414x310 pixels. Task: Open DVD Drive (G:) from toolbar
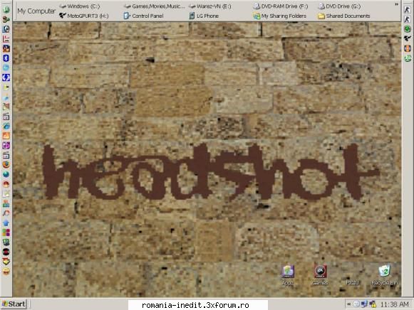click(340, 6)
